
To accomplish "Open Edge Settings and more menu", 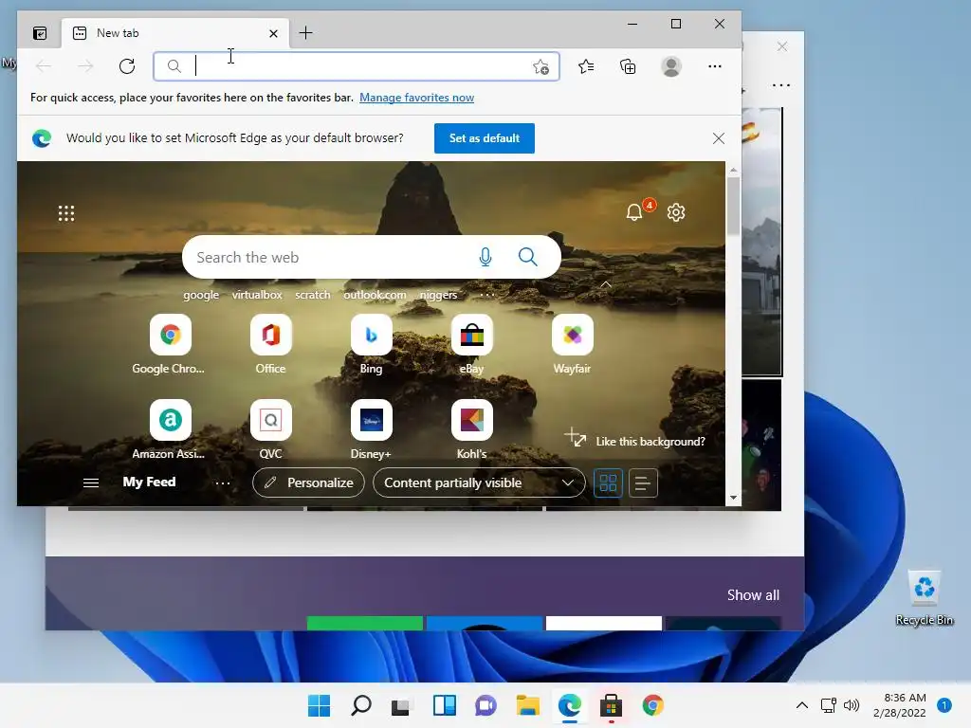I will coord(715,66).
